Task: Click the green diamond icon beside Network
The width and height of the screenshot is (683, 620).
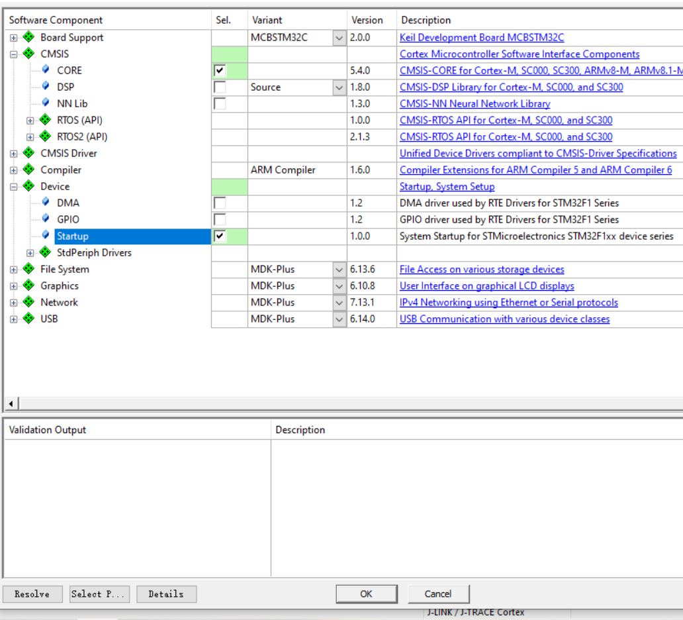Action: click(x=28, y=301)
